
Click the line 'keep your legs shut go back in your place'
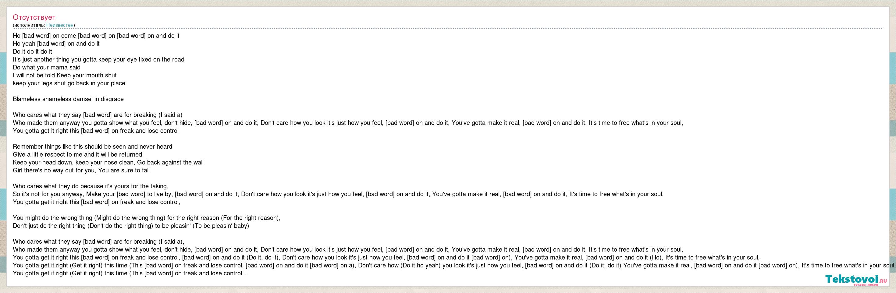[69, 83]
